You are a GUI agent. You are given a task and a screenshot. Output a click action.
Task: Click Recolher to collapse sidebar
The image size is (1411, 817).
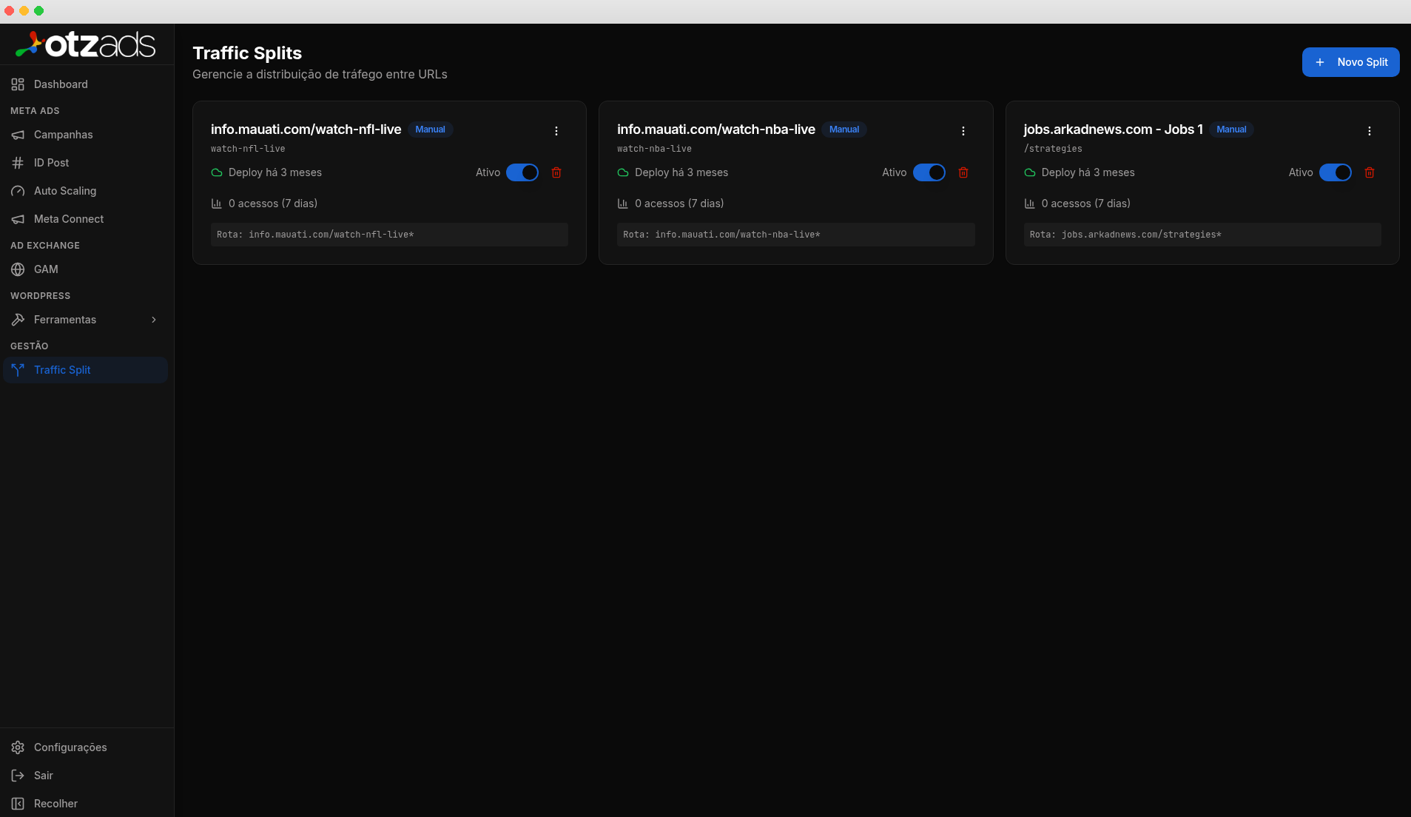pos(86,804)
